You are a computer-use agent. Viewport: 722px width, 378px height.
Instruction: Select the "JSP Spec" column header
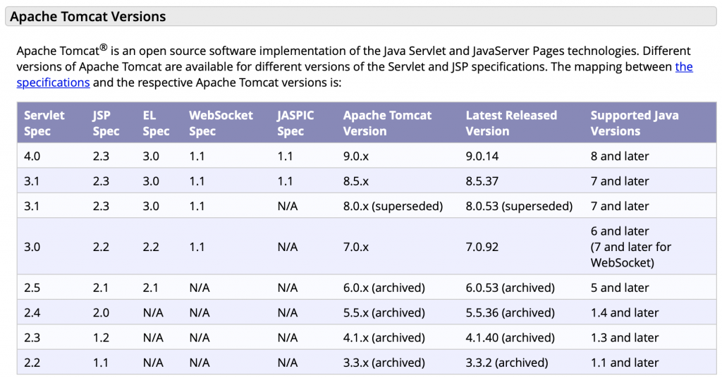pos(106,123)
